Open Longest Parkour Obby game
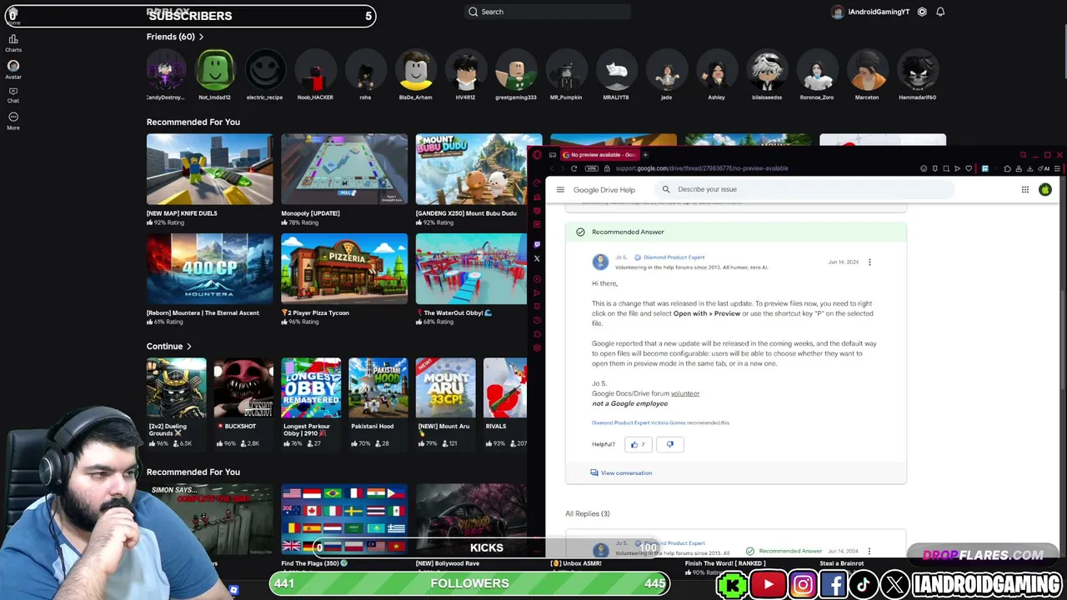Viewport: 1067px width, 600px height. (311, 387)
